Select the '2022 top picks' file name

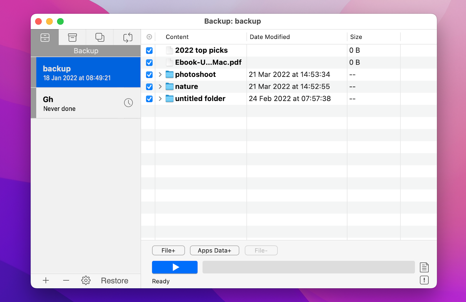click(201, 50)
